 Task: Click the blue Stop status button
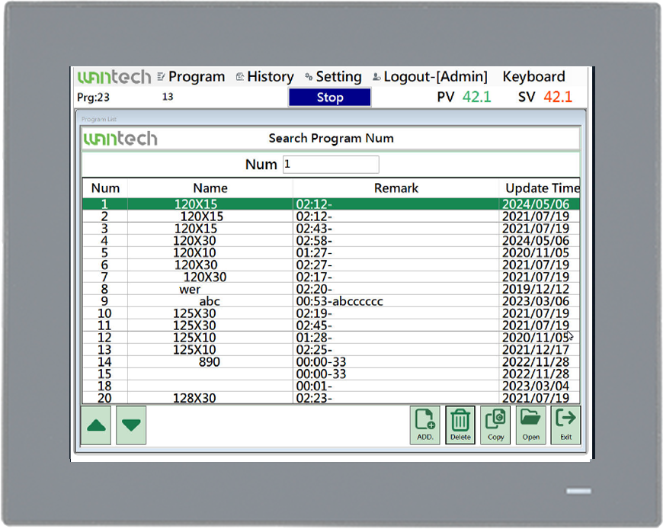pyautogui.click(x=330, y=98)
